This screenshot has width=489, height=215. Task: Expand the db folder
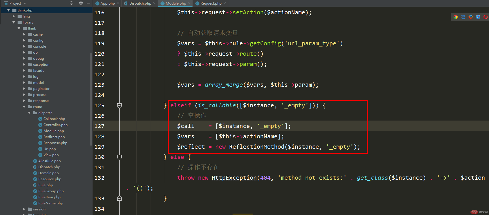24,52
